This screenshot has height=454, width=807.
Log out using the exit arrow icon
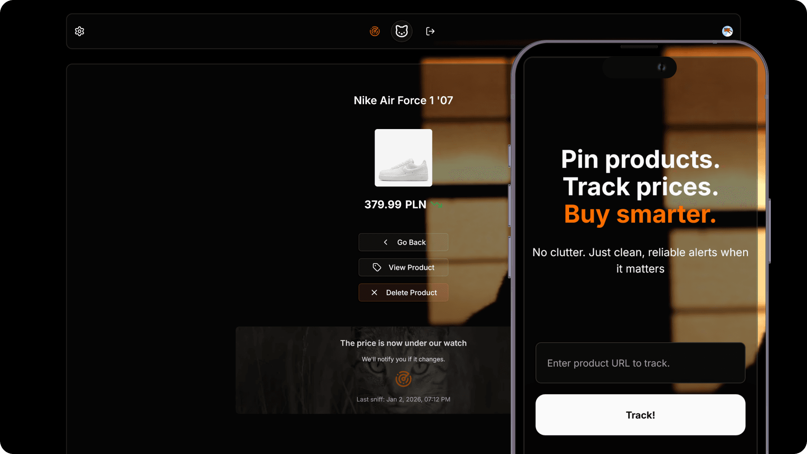click(x=430, y=31)
